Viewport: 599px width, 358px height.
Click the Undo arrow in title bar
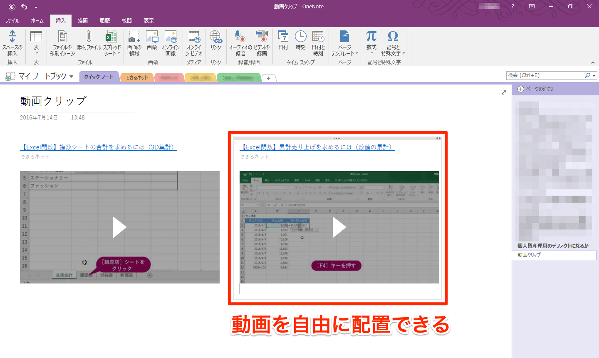coord(24,7)
